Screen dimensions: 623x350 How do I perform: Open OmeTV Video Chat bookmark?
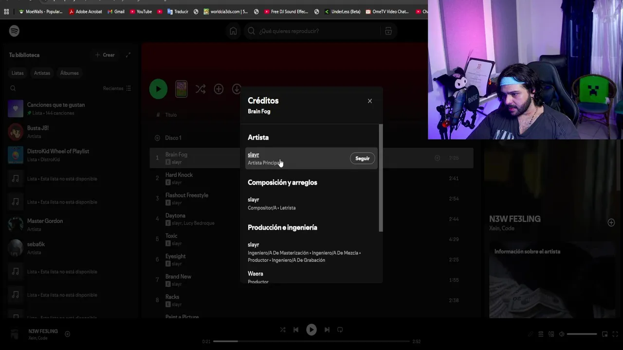pos(387,12)
